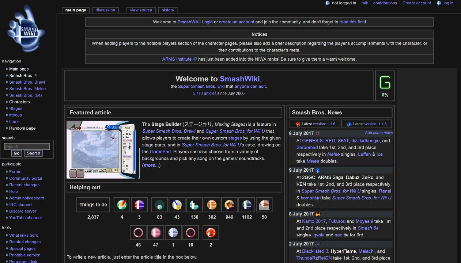Click the blue Smash icon in right Latest version box

point(349,124)
